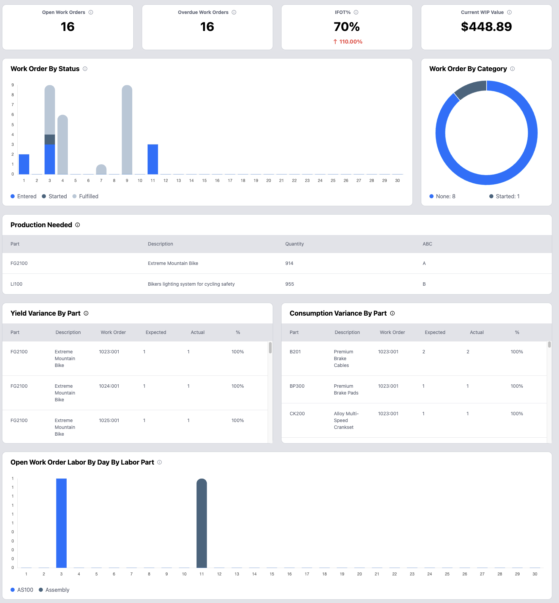View the IFOT% info icon
The width and height of the screenshot is (559, 603).
[356, 12]
